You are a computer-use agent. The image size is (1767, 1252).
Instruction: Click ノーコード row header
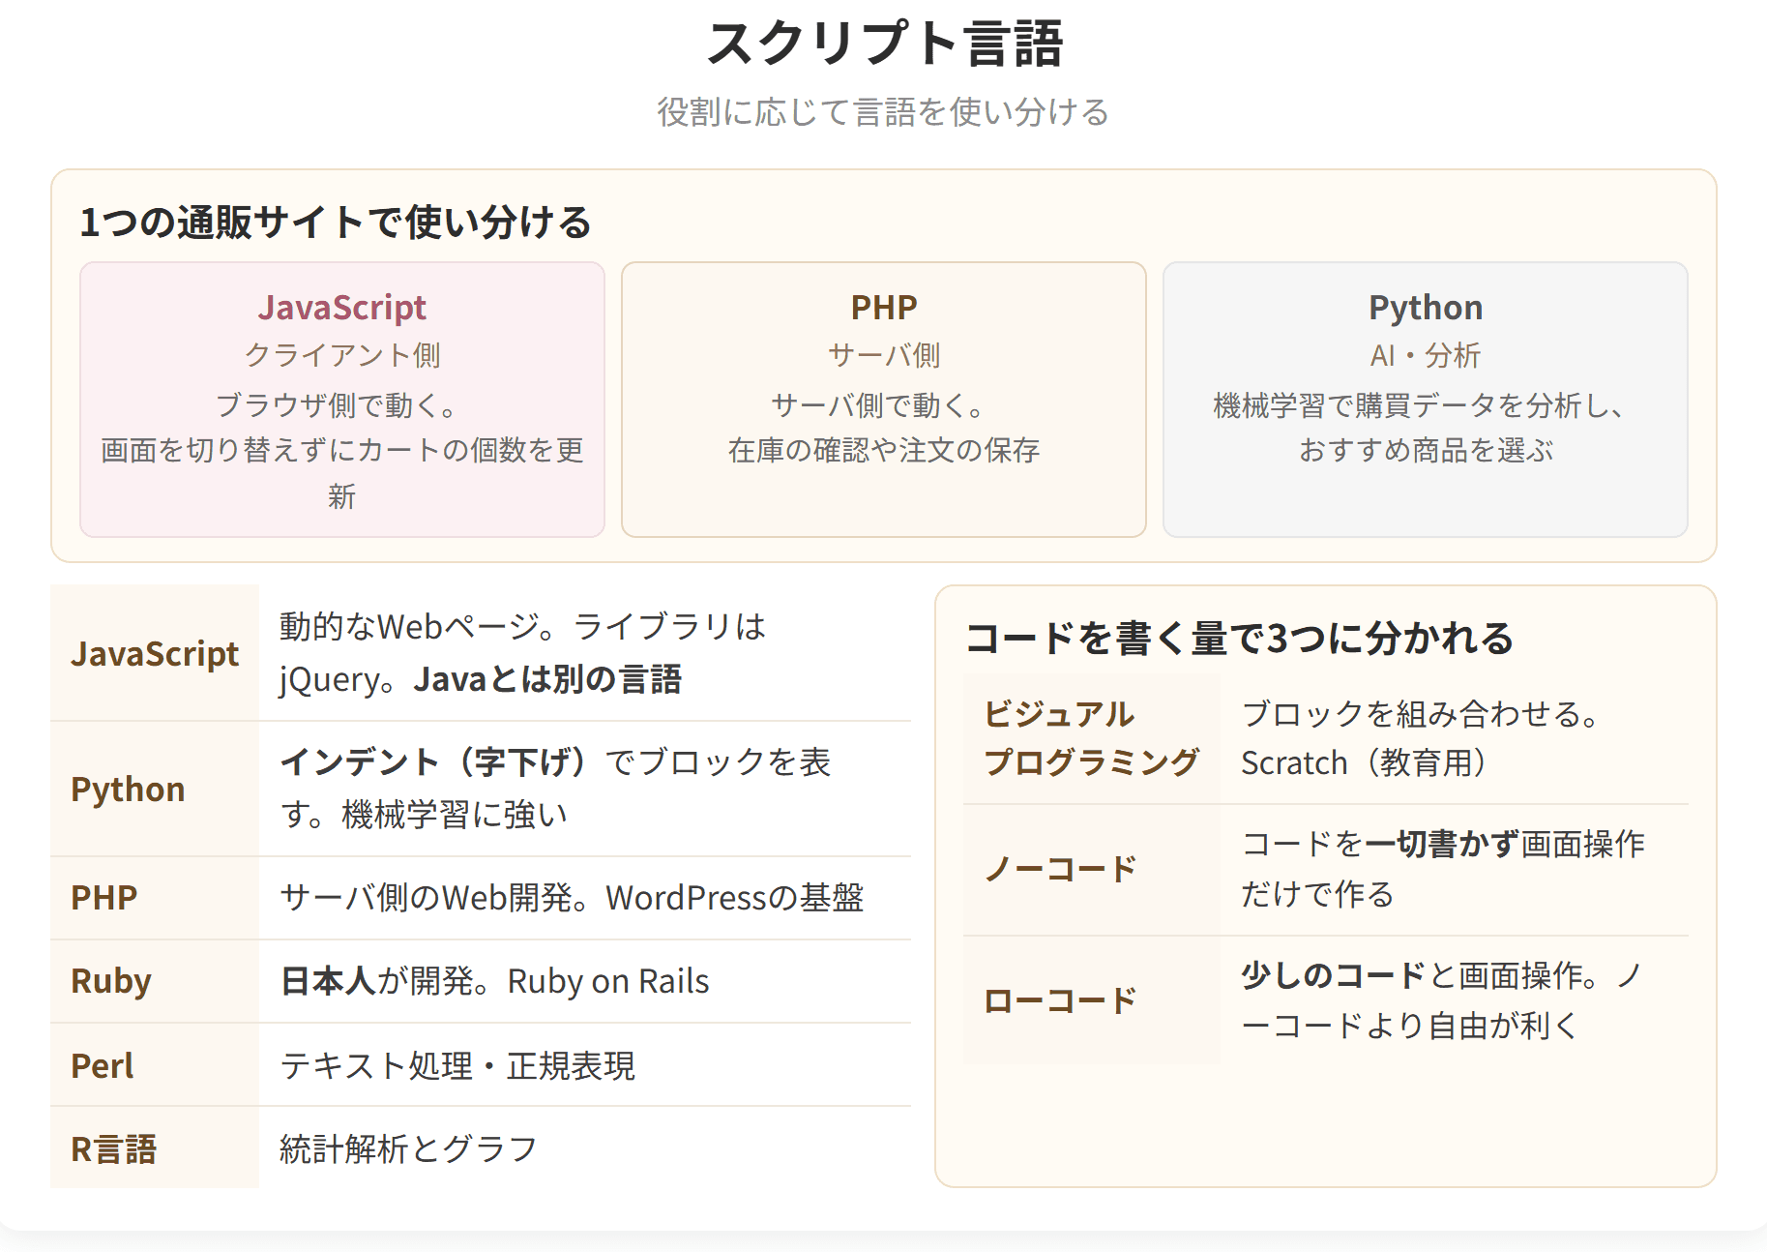coord(1092,869)
